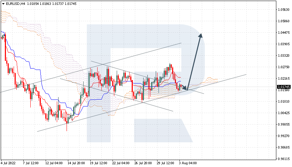
Task: Click the 12 Jul 04:00 time label
Action: coord(54,163)
